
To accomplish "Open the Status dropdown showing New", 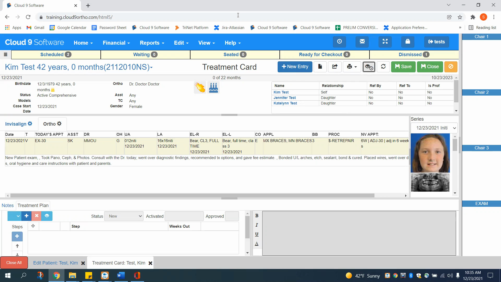I will 124,216.
